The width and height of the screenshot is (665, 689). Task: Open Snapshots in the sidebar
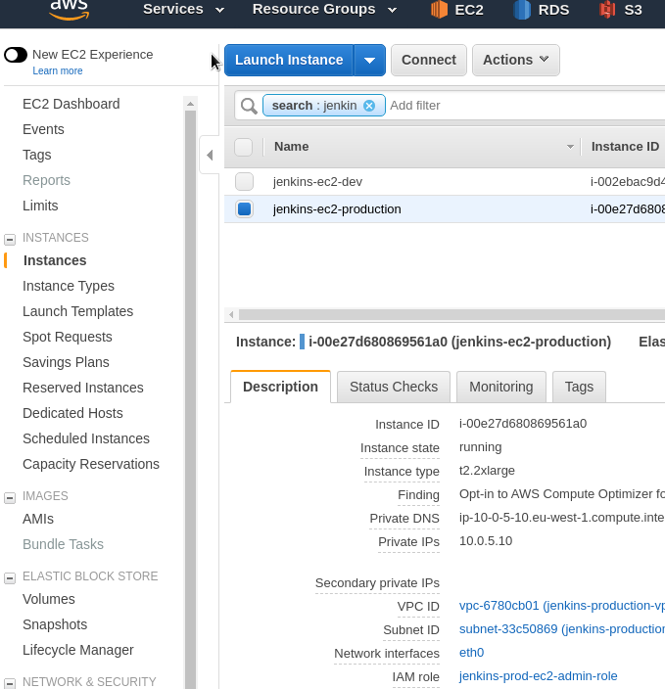coord(55,624)
